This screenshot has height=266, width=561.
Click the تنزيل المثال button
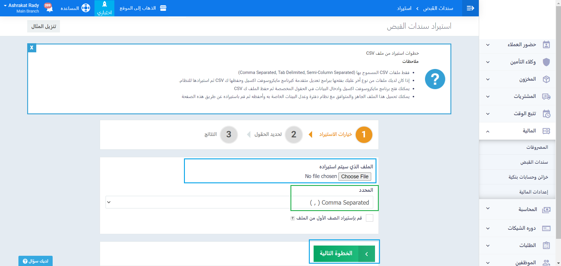pyautogui.click(x=44, y=26)
